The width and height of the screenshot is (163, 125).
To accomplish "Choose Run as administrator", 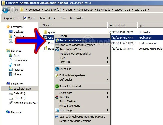I will [82, 40].
